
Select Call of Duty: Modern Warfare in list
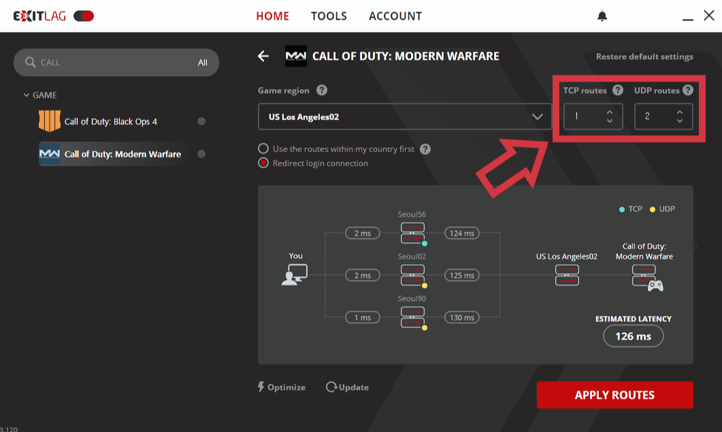122,154
